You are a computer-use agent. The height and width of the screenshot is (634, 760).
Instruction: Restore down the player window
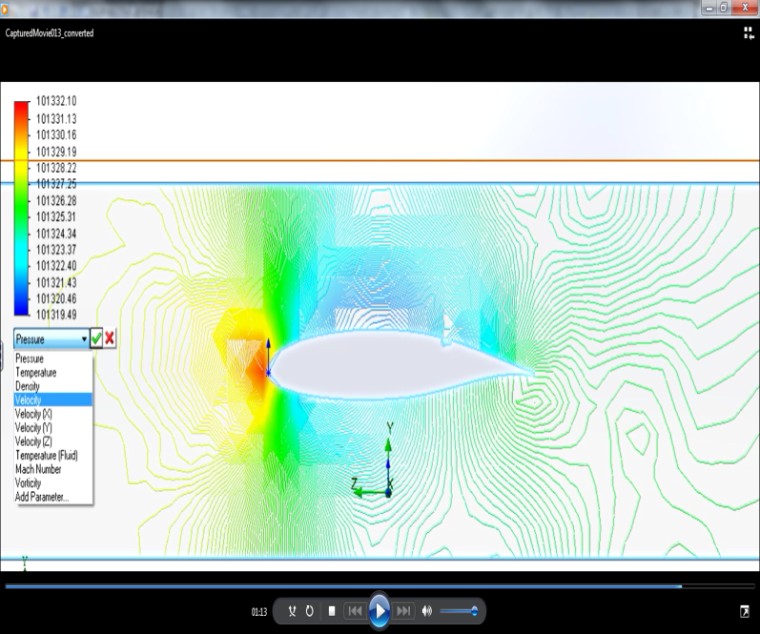724,9
